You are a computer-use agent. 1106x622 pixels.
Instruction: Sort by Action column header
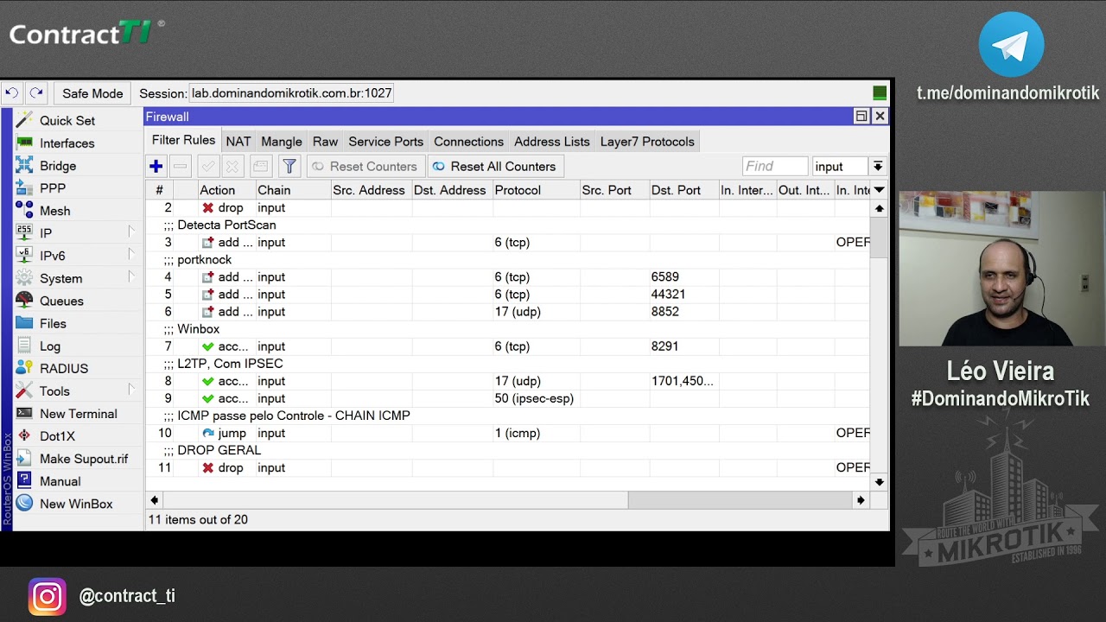pos(226,190)
